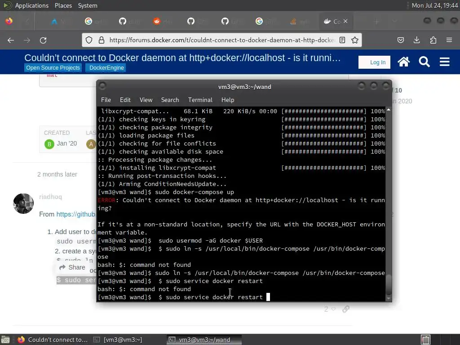
Task: Click the Log In button
Action: [374, 62]
